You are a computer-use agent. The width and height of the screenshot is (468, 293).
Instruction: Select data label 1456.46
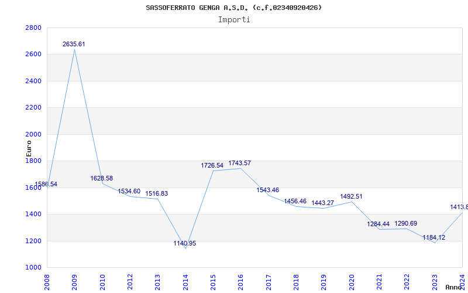295,201
